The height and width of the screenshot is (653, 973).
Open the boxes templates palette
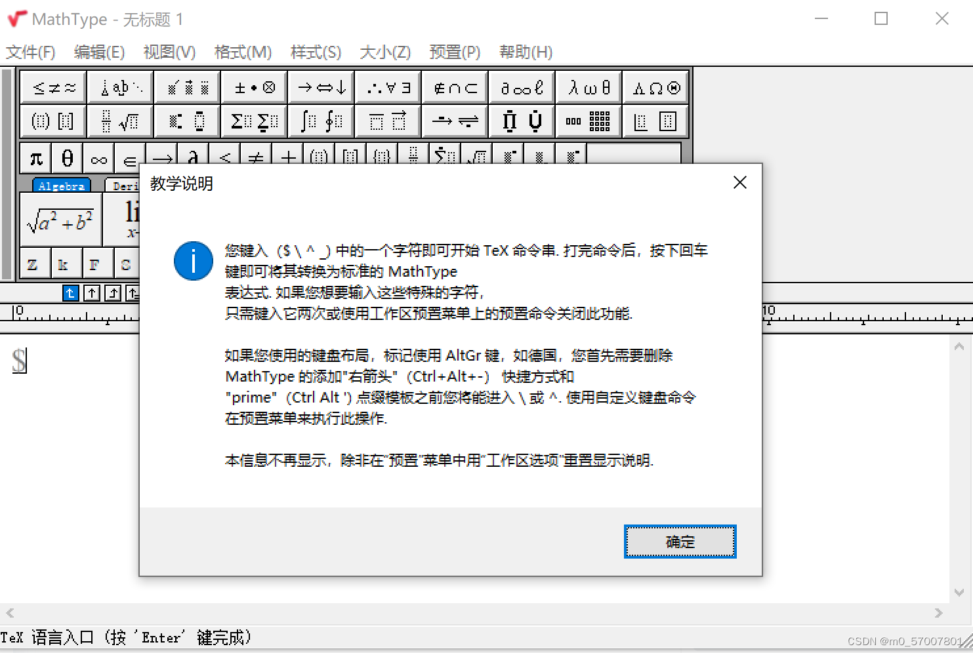656,121
